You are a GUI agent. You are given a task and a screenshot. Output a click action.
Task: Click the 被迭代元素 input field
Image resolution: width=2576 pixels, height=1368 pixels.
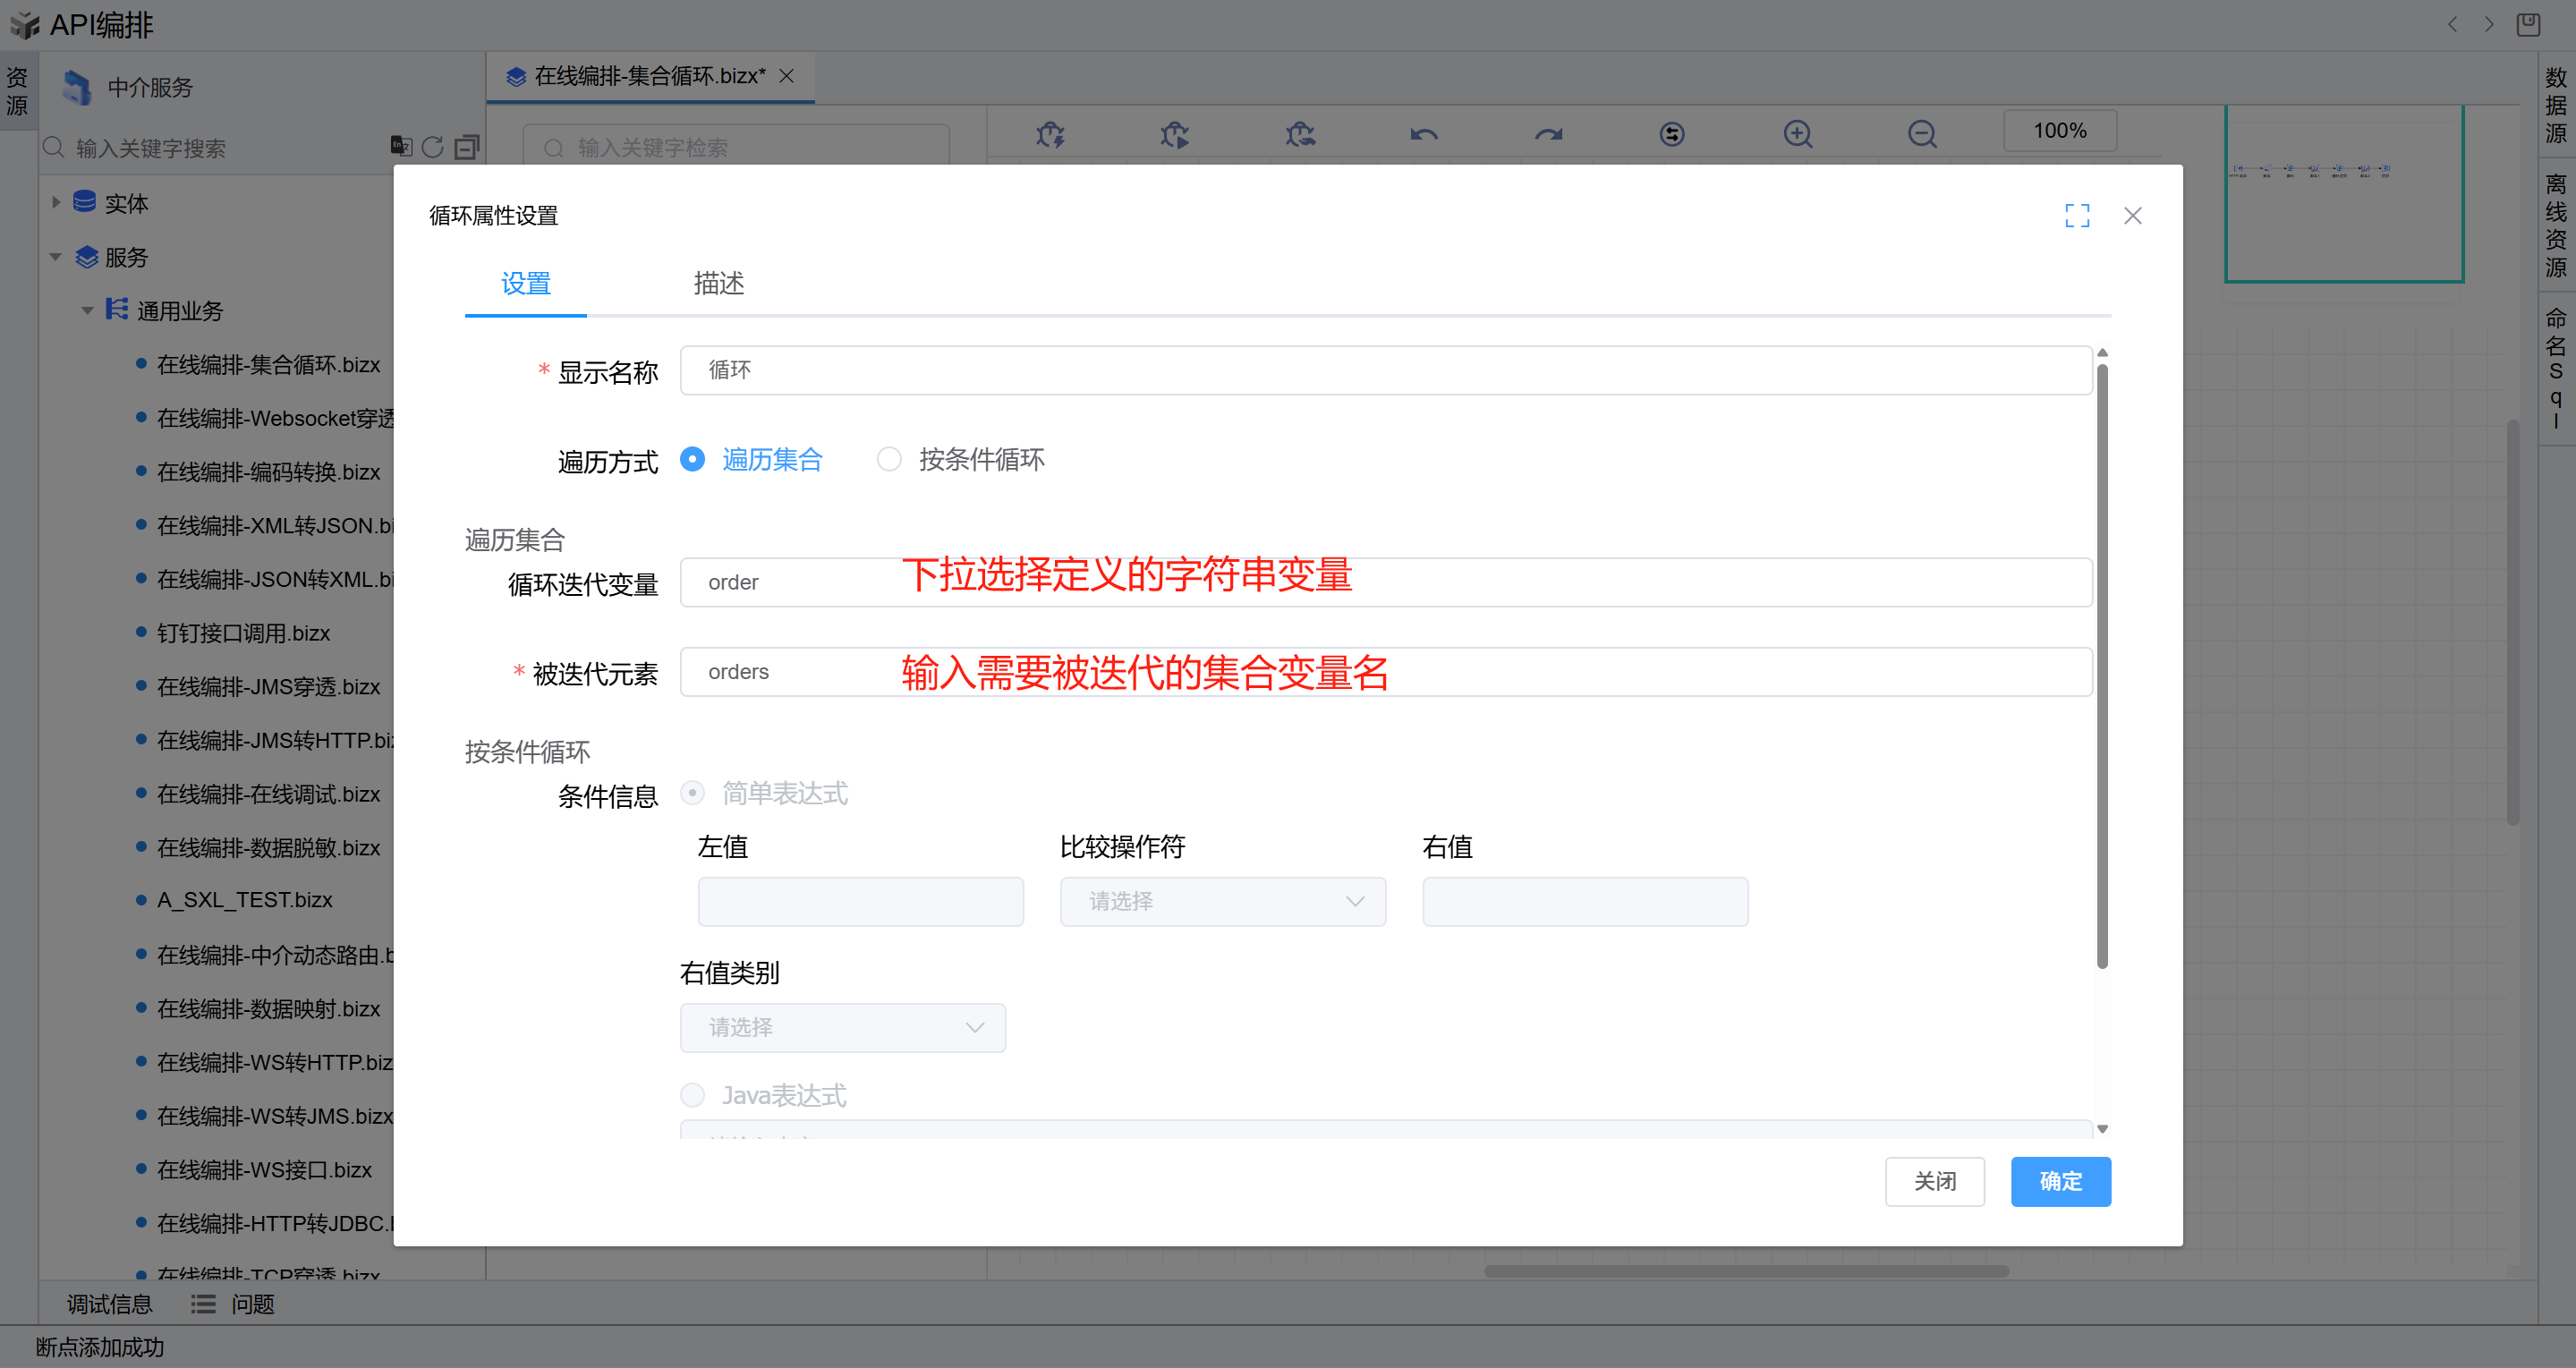1385,671
